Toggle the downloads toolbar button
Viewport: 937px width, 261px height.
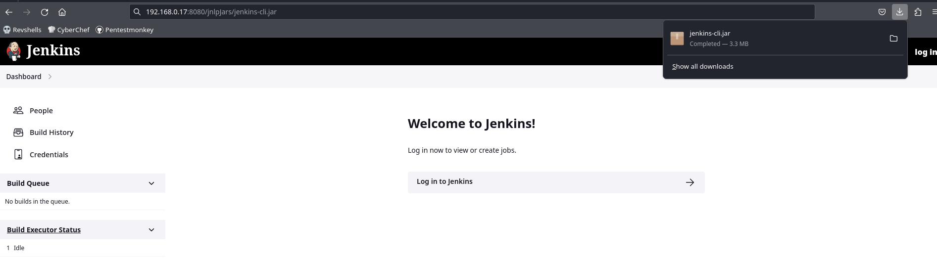(899, 12)
